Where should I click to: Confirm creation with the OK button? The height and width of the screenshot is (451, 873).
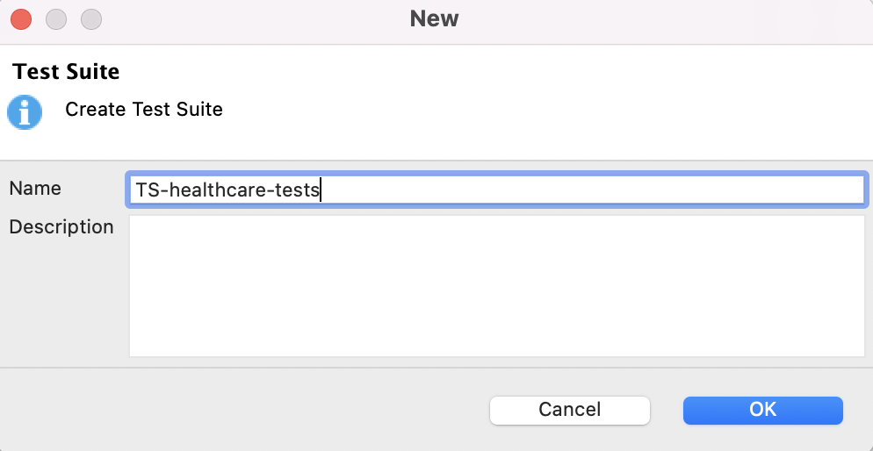[762, 410]
